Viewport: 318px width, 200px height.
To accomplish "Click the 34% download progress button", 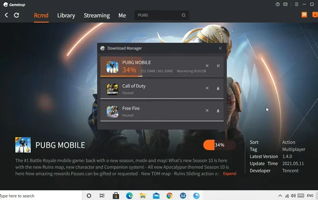I will tap(220, 145).
